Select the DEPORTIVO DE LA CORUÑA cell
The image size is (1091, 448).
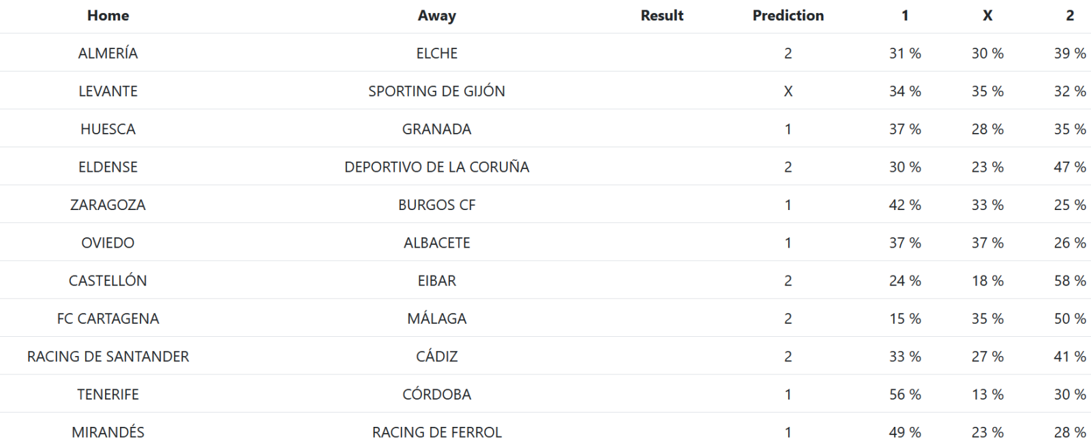[x=436, y=167]
